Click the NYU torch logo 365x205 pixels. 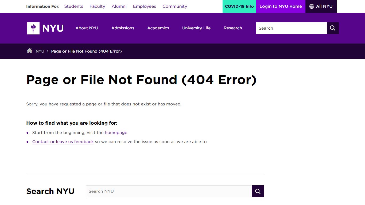pos(45,28)
